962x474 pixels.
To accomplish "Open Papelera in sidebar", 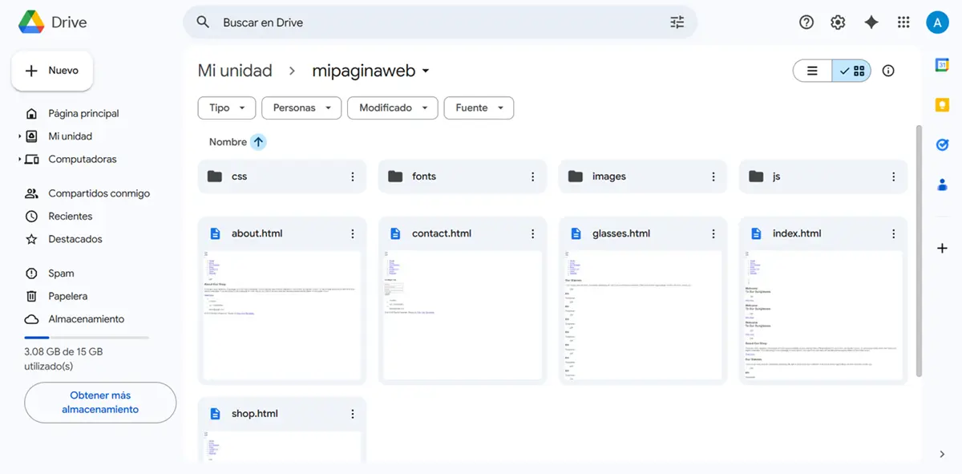I will click(67, 296).
